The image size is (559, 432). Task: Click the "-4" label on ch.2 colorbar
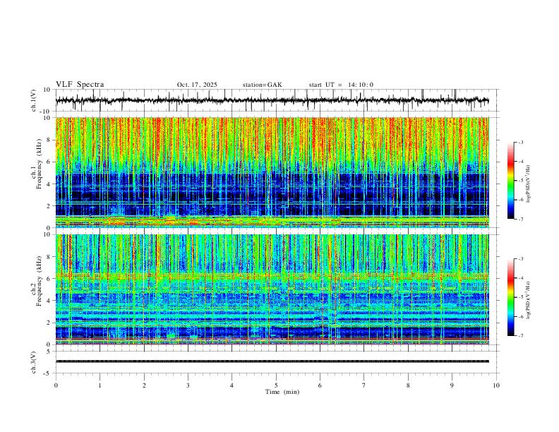click(521, 278)
